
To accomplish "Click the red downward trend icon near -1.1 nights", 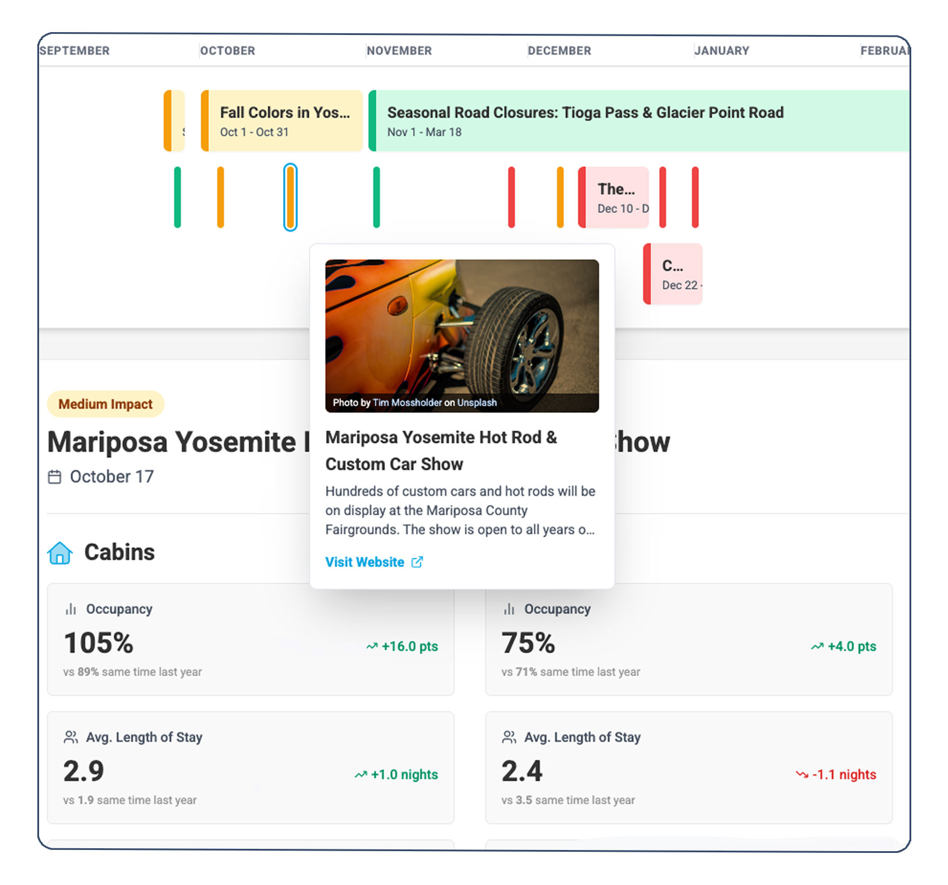I will pyautogui.click(x=802, y=775).
